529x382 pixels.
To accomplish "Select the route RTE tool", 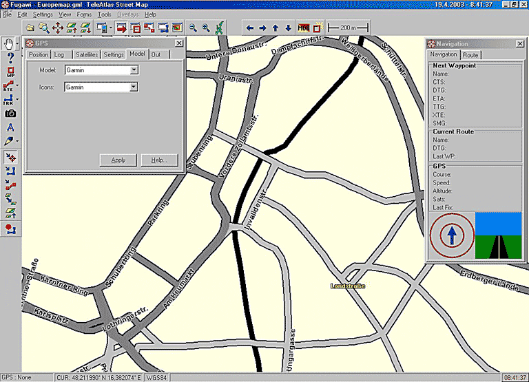I will point(9,86).
